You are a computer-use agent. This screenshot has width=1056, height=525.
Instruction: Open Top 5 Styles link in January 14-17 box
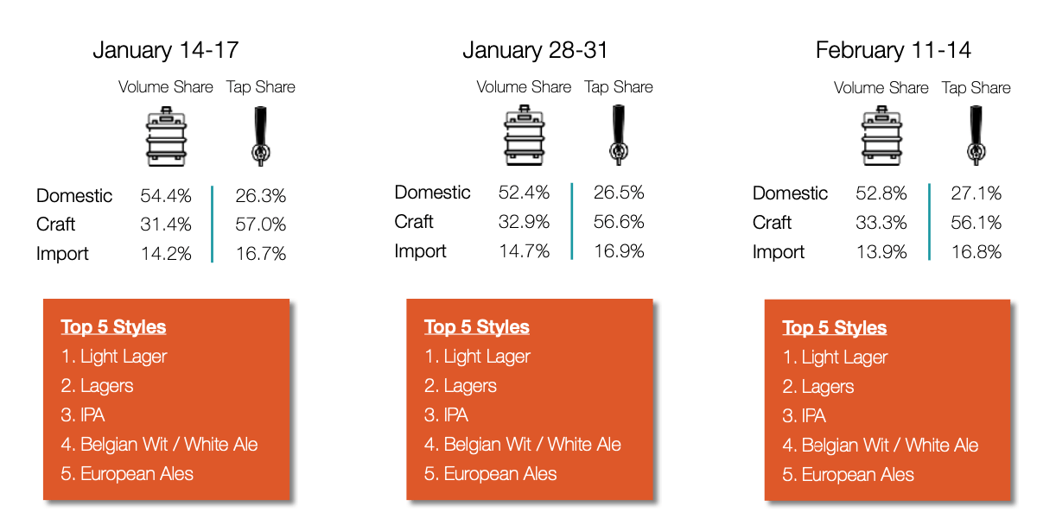click(113, 327)
